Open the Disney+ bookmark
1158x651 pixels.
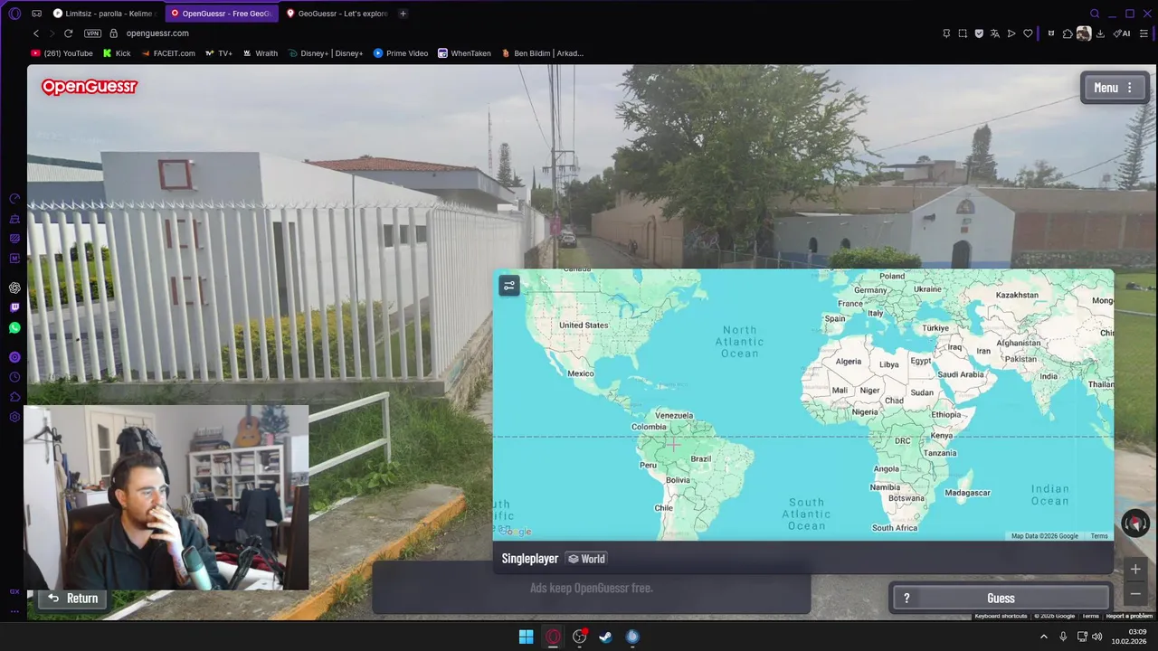pyautogui.click(x=326, y=53)
